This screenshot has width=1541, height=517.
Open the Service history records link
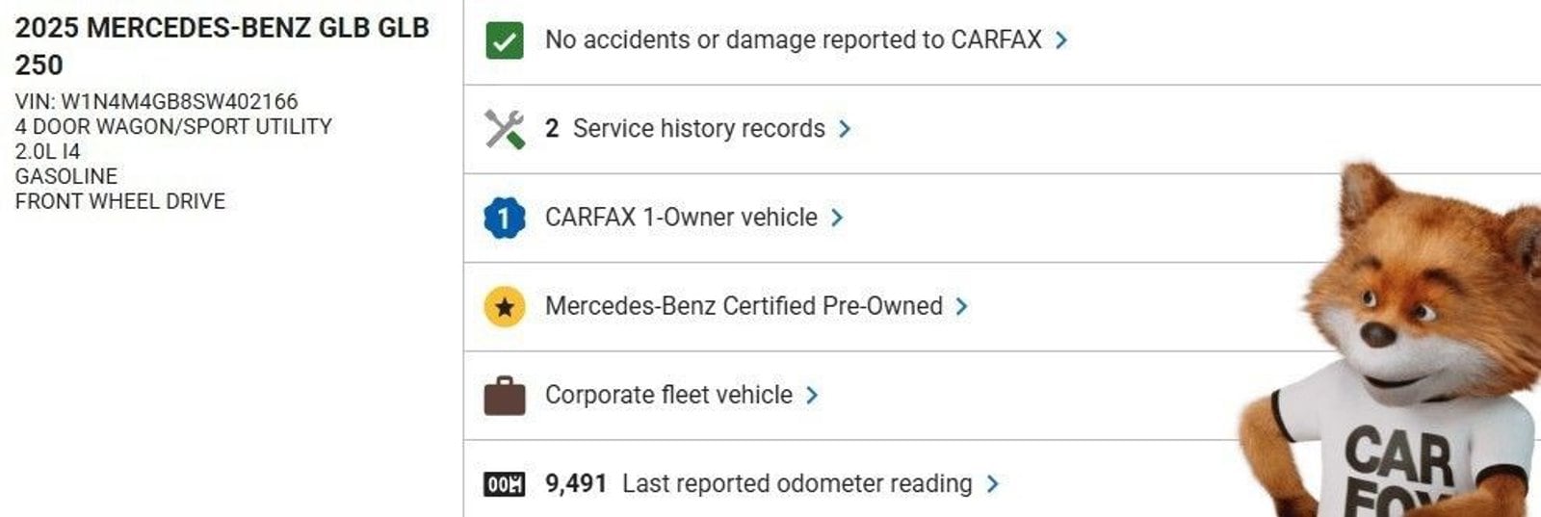pyautogui.click(x=698, y=129)
